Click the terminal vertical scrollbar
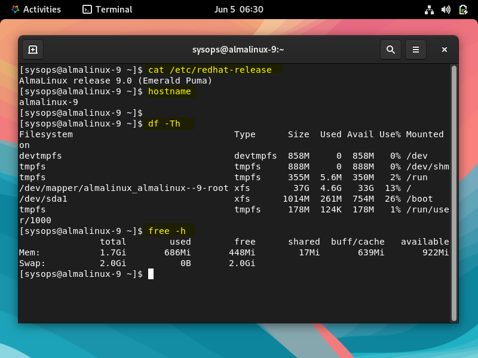This screenshot has width=478, height=358. (x=454, y=193)
